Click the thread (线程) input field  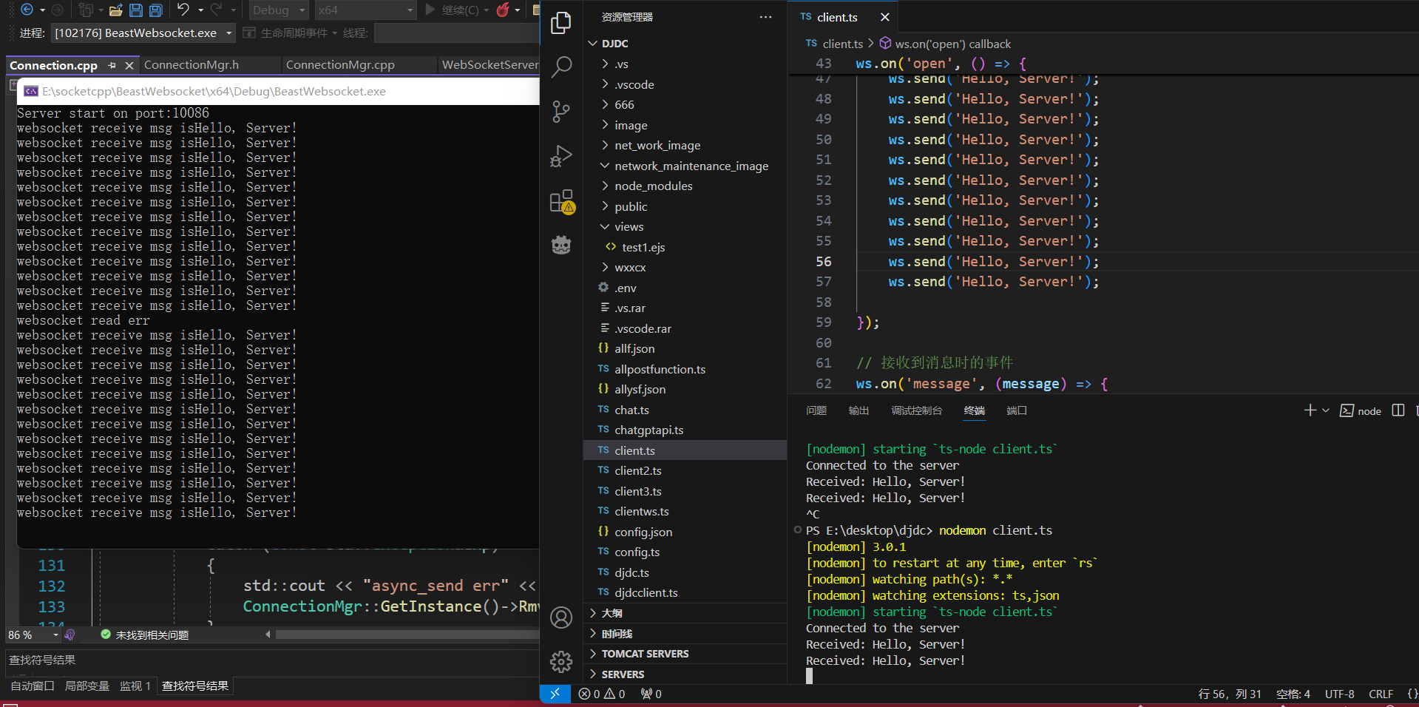pos(456,33)
